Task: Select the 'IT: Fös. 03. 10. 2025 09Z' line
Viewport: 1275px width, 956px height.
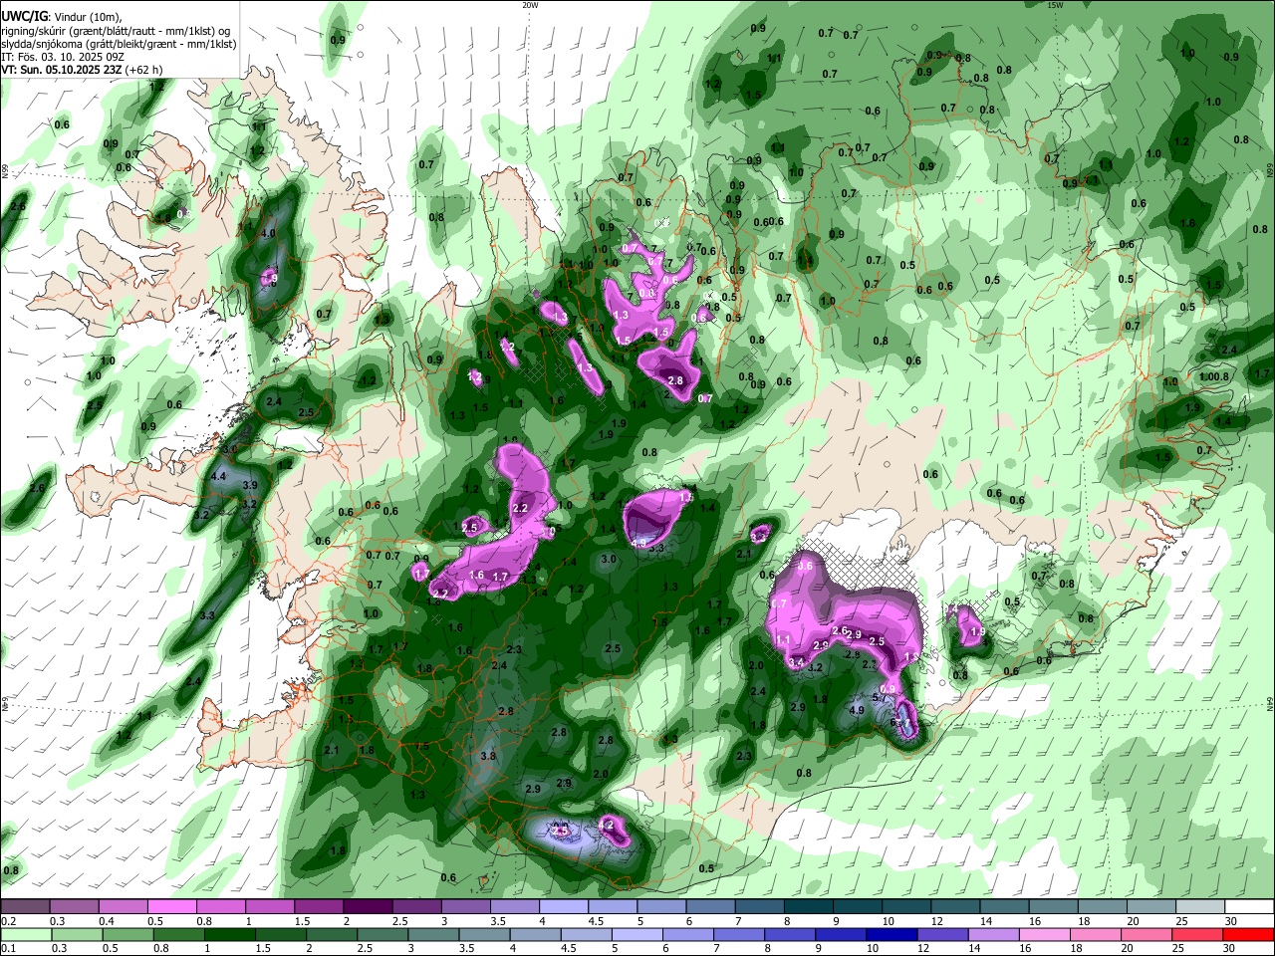Action: pyautogui.click(x=63, y=57)
